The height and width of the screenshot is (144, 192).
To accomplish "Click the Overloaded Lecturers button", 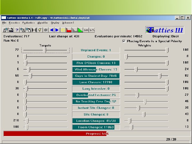I will [x=96, y=95].
